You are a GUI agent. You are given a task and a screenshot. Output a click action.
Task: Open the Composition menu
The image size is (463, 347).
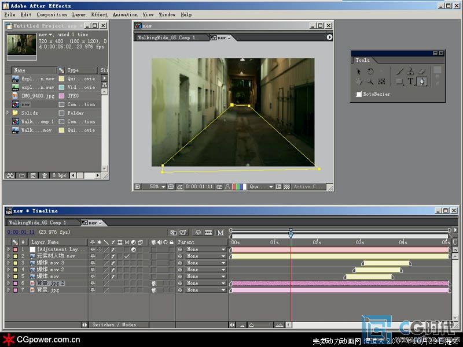pos(52,14)
